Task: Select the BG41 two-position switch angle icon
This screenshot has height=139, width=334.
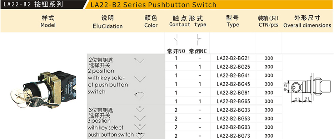Action: pos(140,78)
